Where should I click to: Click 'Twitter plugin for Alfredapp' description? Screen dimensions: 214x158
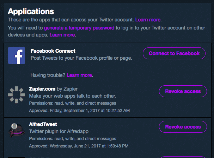point(59,131)
